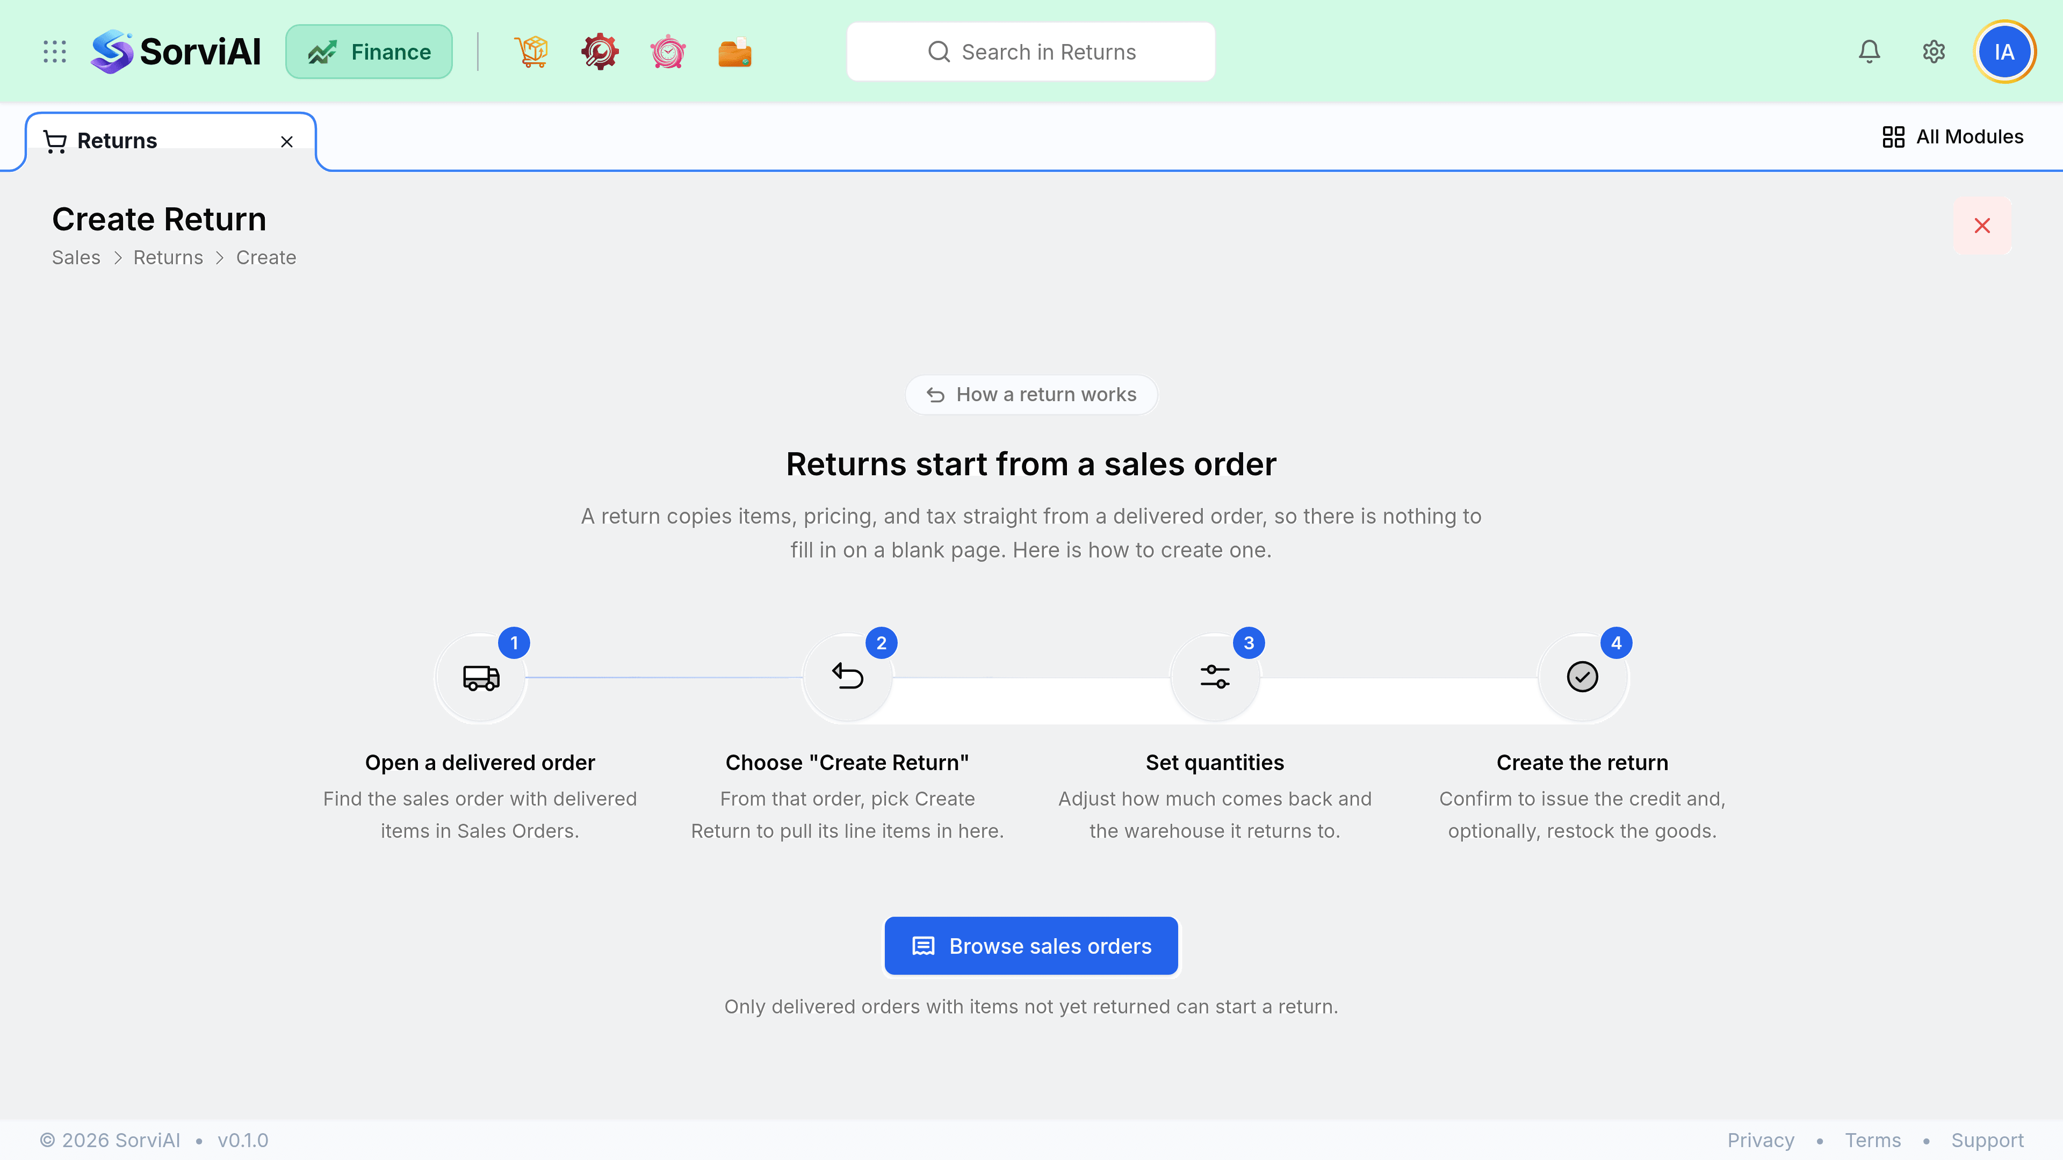The width and height of the screenshot is (2063, 1160).
Task: Focus the Search in Returns field
Action: click(1031, 52)
